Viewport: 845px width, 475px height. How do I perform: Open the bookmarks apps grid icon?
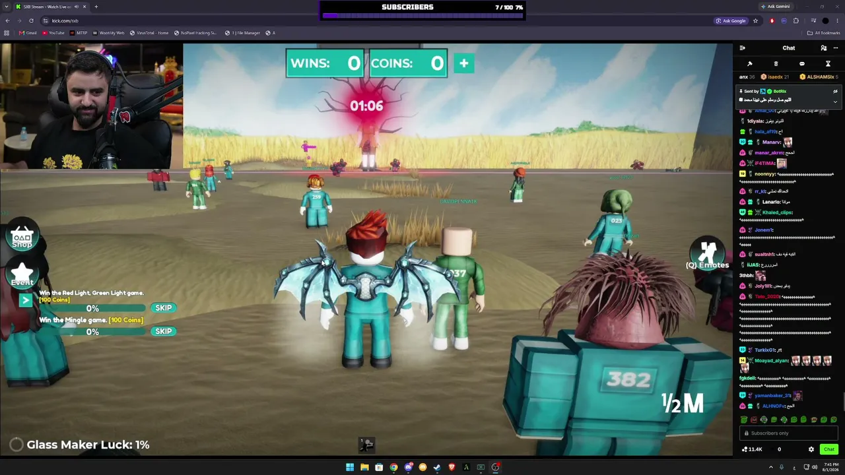click(7, 33)
